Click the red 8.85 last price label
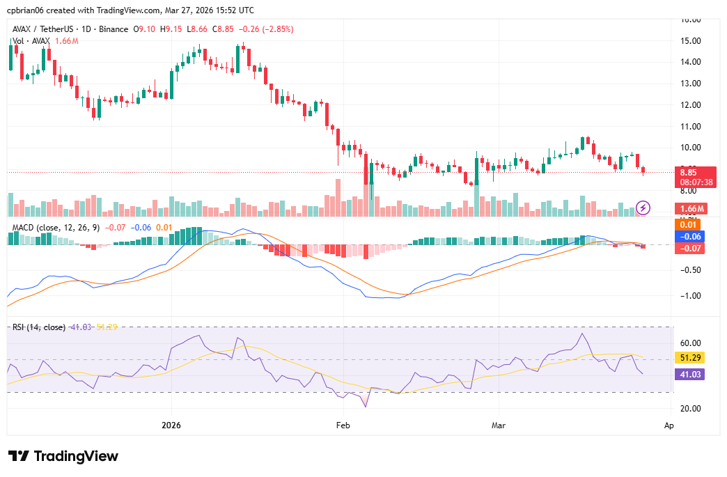Image resolution: width=727 pixels, height=477 pixels. pos(688,171)
